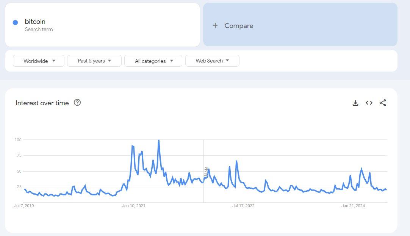410x236 pixels.
Task: Expand the Past 5 years dropdown
Action: (x=94, y=61)
